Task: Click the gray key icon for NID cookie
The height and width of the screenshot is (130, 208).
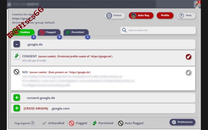Action: coord(188,73)
